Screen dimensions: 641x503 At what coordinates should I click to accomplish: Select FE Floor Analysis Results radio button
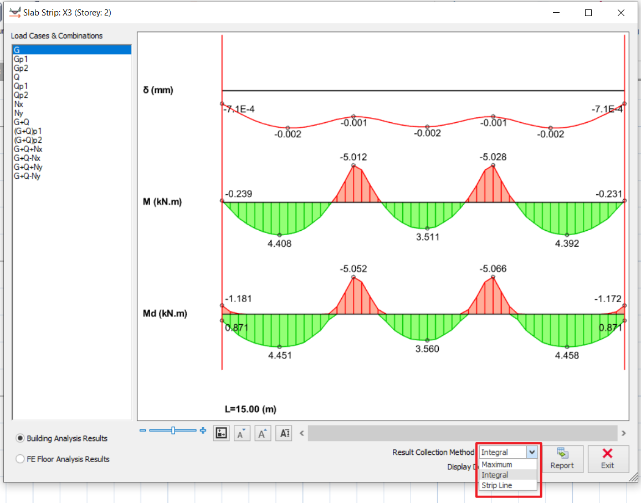coord(20,459)
